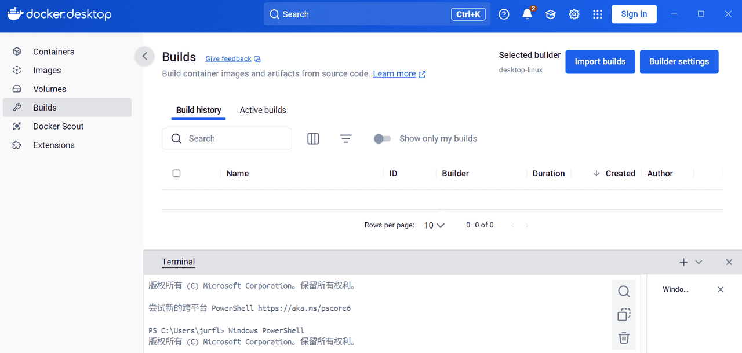Click the Import builds button

pyautogui.click(x=600, y=62)
